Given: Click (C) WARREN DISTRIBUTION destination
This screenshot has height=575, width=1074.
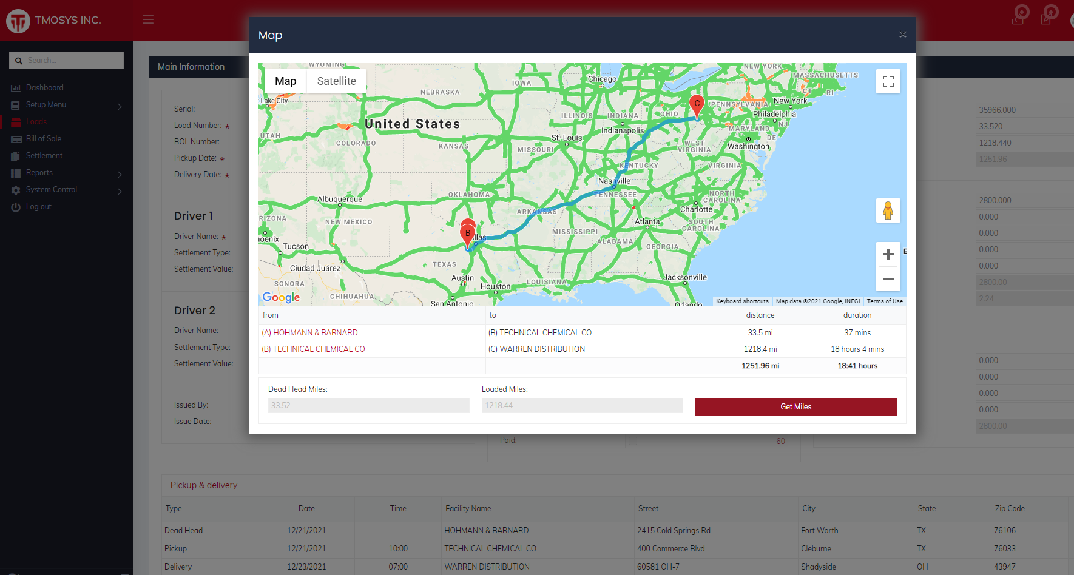Looking at the screenshot, I should coord(536,349).
